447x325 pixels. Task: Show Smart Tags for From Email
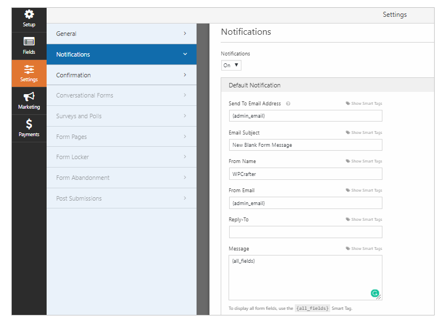[364, 190]
